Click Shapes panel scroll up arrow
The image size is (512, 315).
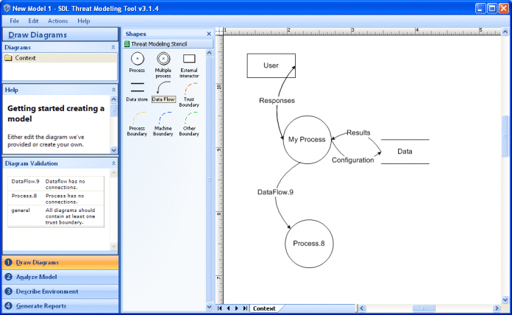click(210, 52)
